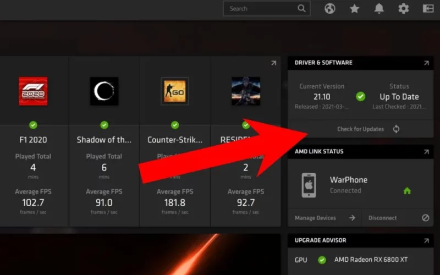Click the magnifier icon in Search box

click(301, 9)
